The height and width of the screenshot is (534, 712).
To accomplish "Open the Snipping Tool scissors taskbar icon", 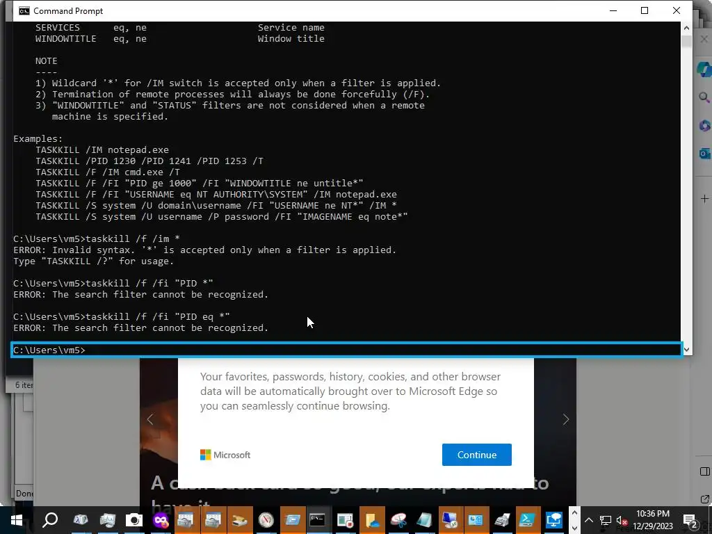I will tap(398, 520).
